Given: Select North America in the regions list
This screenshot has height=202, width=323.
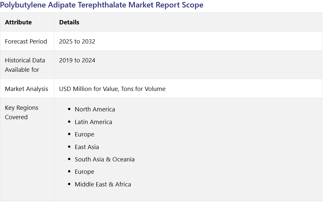Looking at the screenshot, I should [x=95, y=109].
